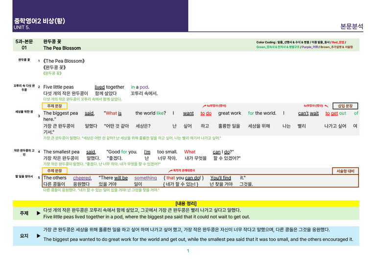Screen dimensions: 376x266
Task: Select the underlined word 'lived' in sentence 2
Action: (x=99, y=87)
